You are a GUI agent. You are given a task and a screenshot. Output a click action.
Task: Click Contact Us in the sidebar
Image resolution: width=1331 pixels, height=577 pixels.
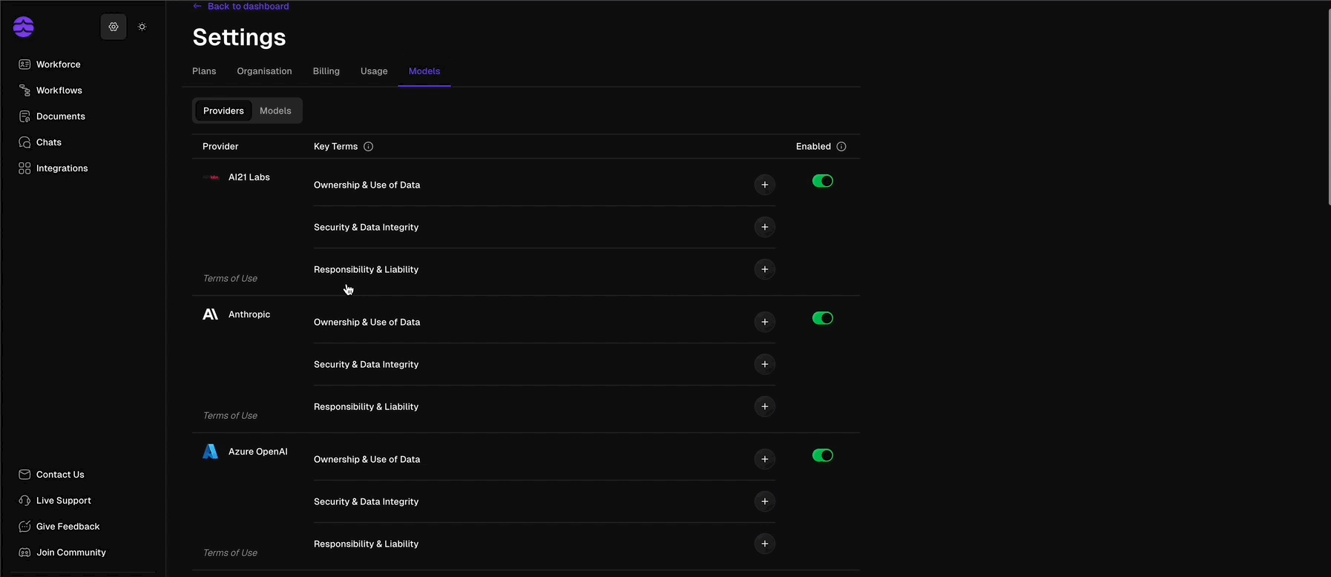point(51,475)
